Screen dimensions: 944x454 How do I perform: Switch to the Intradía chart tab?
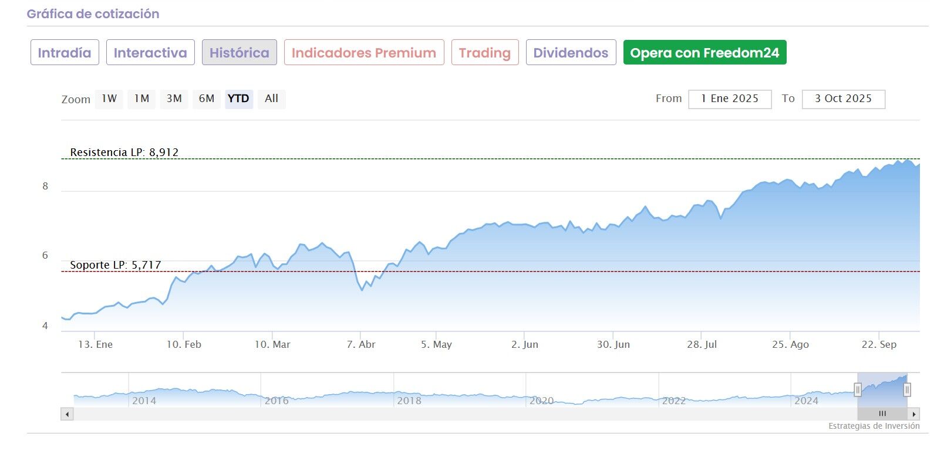[x=65, y=53]
